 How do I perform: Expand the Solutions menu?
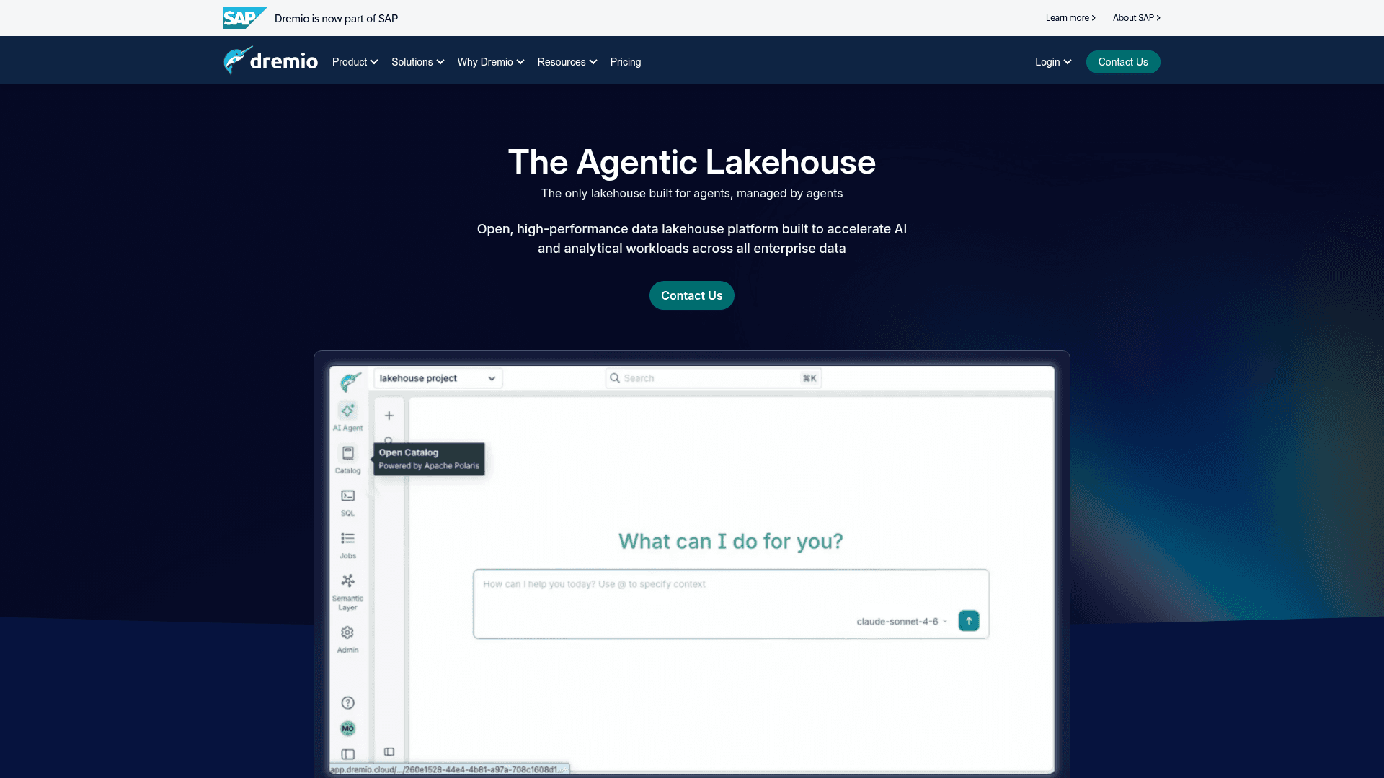click(417, 62)
